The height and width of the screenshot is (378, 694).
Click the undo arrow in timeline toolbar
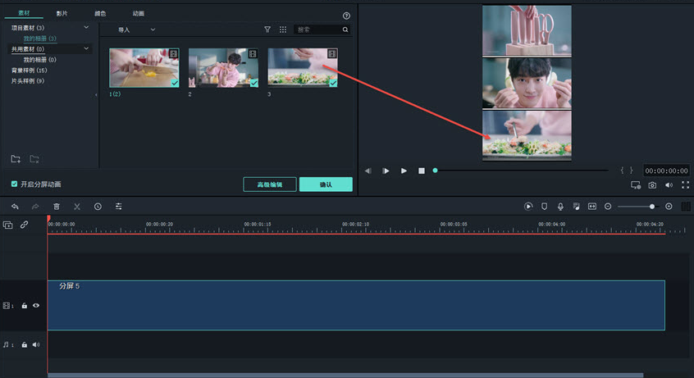pos(15,207)
